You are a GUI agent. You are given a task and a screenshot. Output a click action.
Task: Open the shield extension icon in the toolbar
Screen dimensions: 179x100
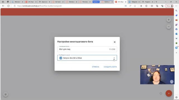141,6
